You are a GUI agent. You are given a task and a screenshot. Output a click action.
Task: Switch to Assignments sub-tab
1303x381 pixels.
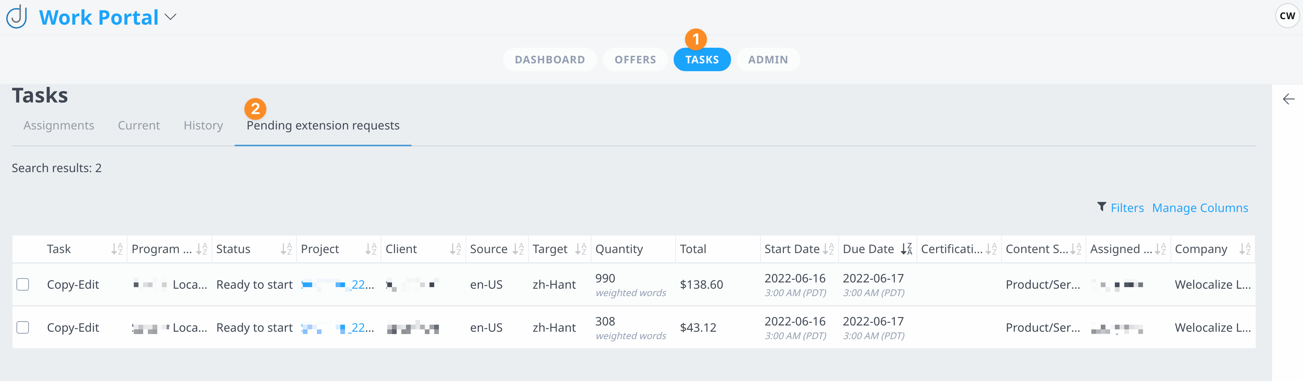(x=59, y=126)
